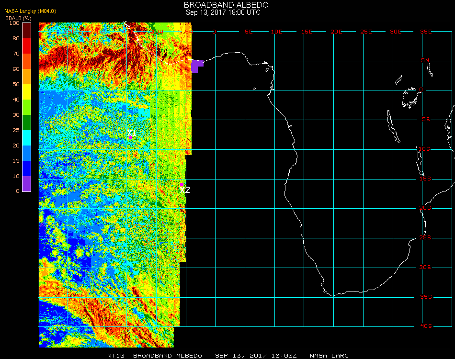Click the colorbar value label 20
This screenshot has height=359, width=455.
click(x=16, y=146)
